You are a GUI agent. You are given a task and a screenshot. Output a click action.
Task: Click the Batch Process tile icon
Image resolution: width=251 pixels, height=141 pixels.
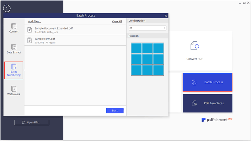tap(194, 82)
